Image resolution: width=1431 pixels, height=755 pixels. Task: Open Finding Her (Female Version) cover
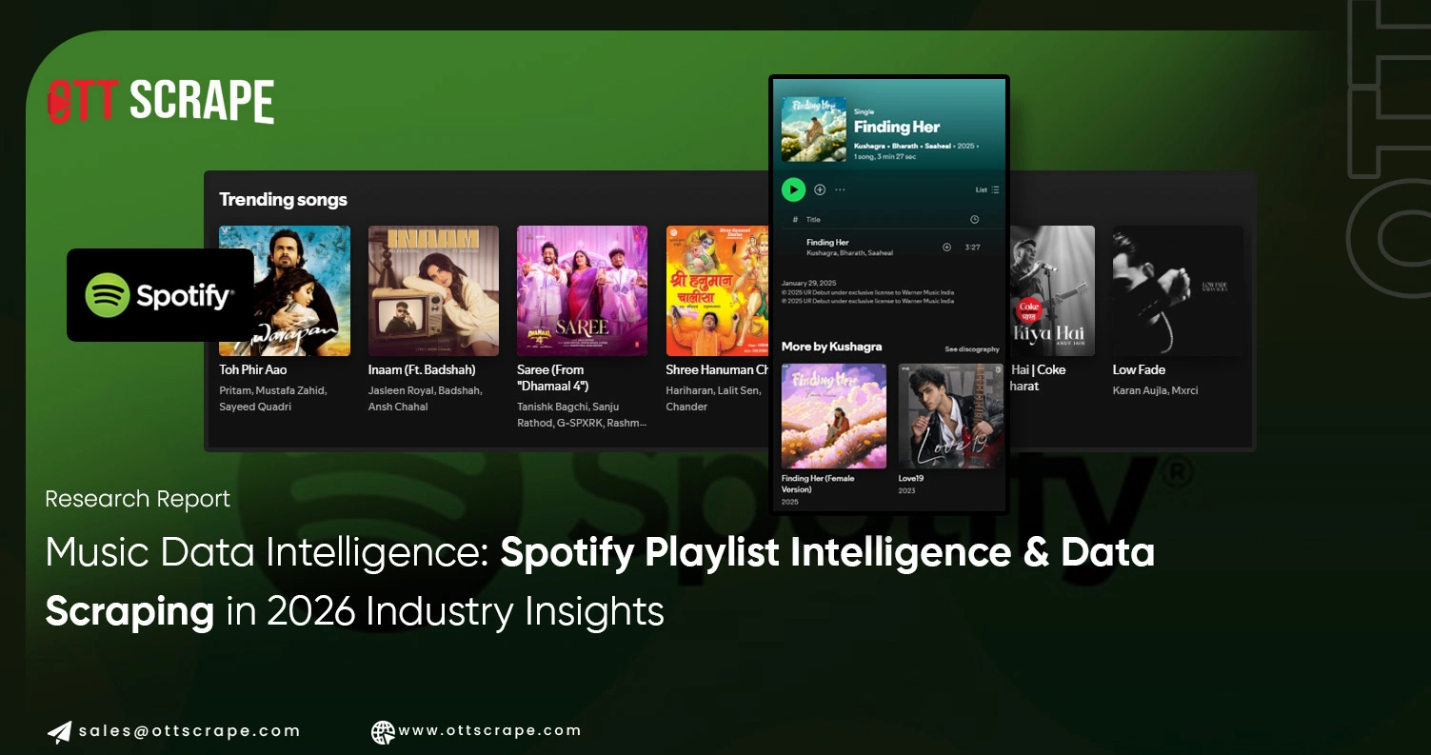(834, 416)
